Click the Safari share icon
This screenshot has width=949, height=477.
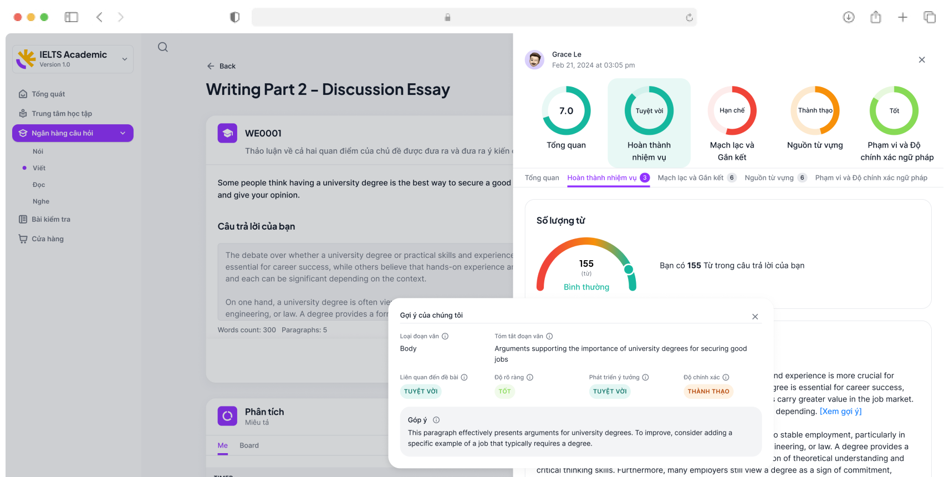tap(876, 17)
